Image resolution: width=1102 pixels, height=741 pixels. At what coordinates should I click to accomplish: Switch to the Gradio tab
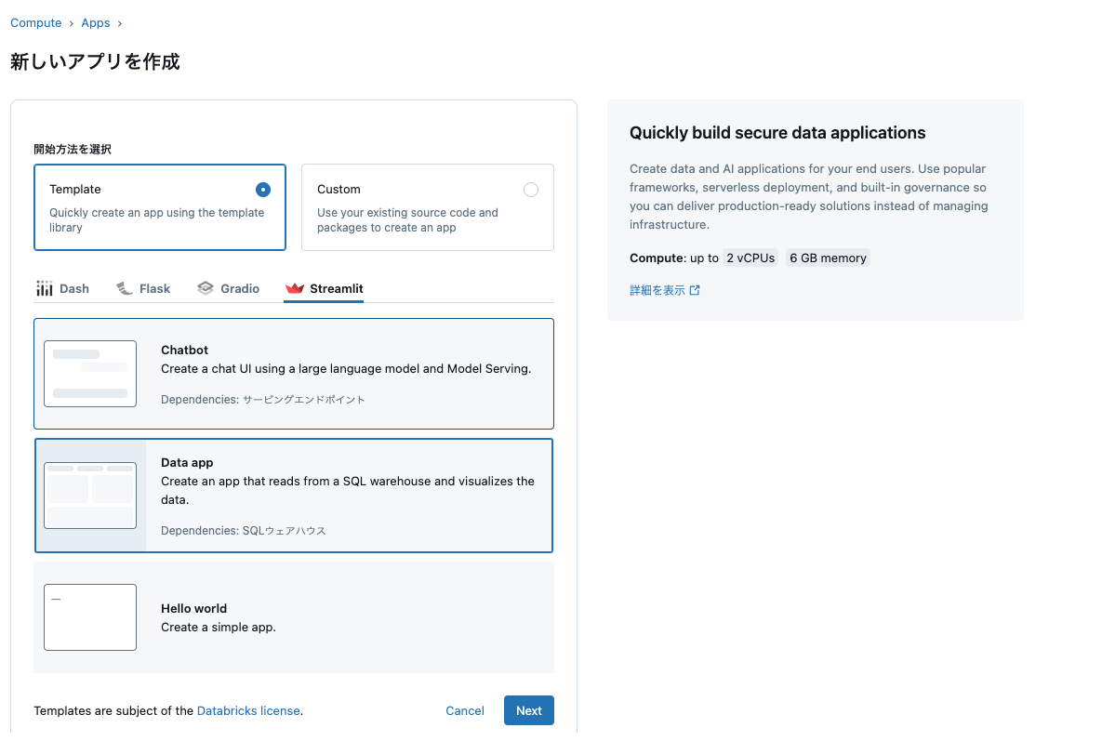229,288
